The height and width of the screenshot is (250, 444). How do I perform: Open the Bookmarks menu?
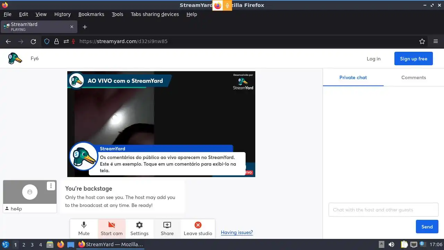(x=91, y=14)
